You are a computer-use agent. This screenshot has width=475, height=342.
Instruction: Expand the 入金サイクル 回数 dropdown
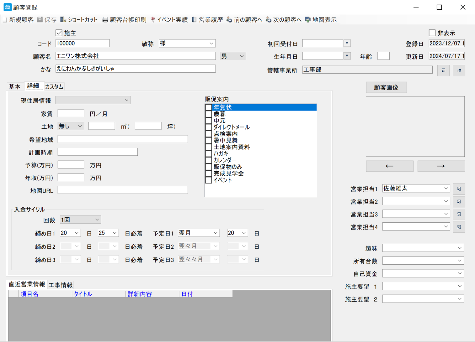click(97, 220)
